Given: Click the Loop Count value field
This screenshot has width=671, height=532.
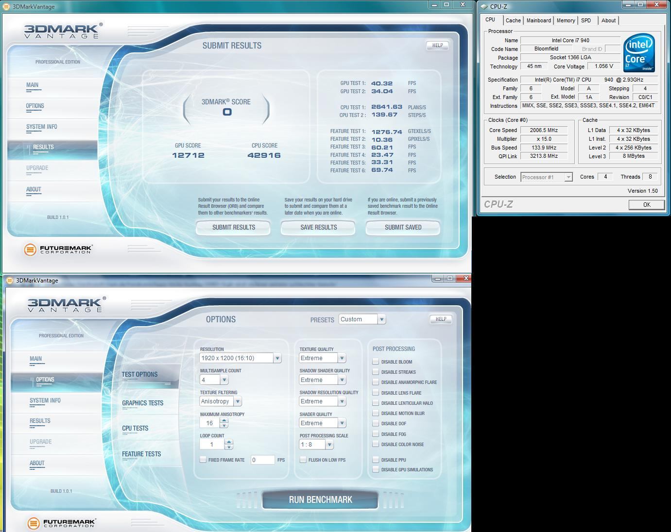Looking at the screenshot, I should click(x=212, y=444).
